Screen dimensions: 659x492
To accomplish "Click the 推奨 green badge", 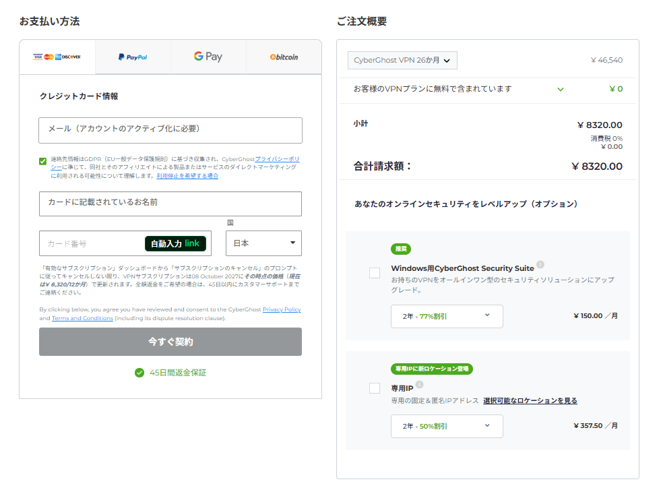I will coord(401,249).
